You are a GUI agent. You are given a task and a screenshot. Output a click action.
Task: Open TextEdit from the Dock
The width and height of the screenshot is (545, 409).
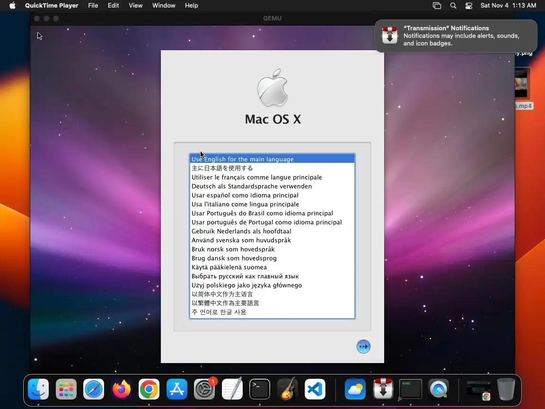coord(232,389)
